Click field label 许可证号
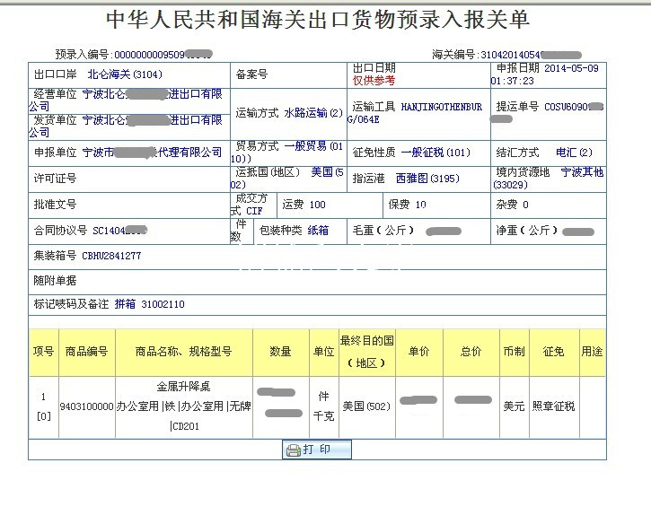This screenshot has width=651, height=524. tap(55, 179)
